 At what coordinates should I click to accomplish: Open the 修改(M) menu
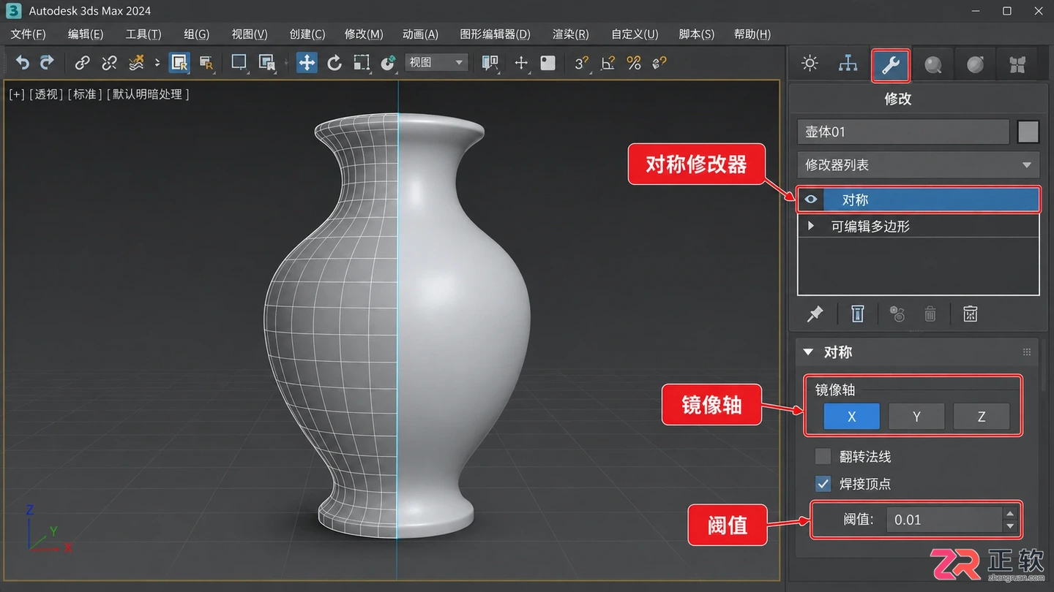[x=364, y=34]
